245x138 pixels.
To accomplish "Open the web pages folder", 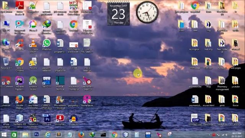I will pos(235,63).
